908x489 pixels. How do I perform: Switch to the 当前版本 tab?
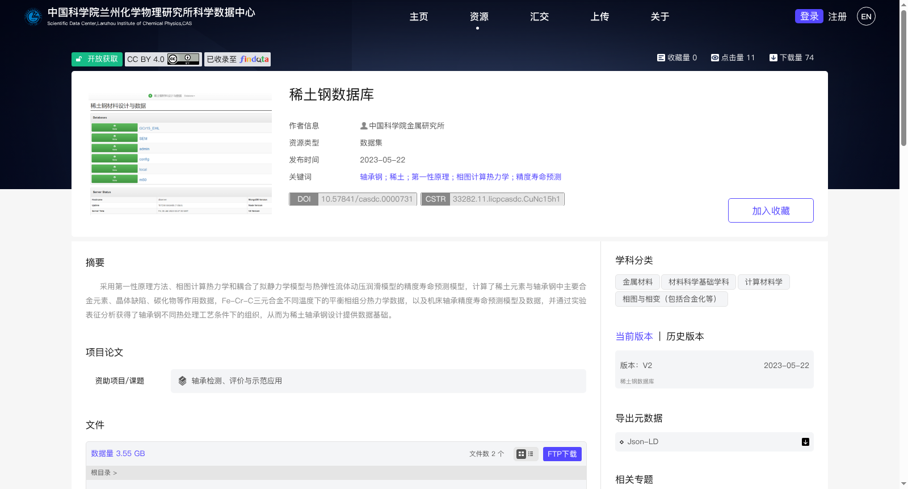click(x=634, y=336)
